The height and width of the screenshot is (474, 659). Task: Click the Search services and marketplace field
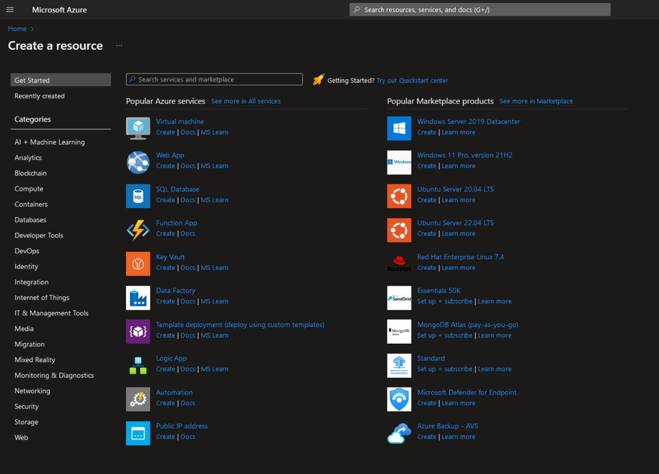214,79
